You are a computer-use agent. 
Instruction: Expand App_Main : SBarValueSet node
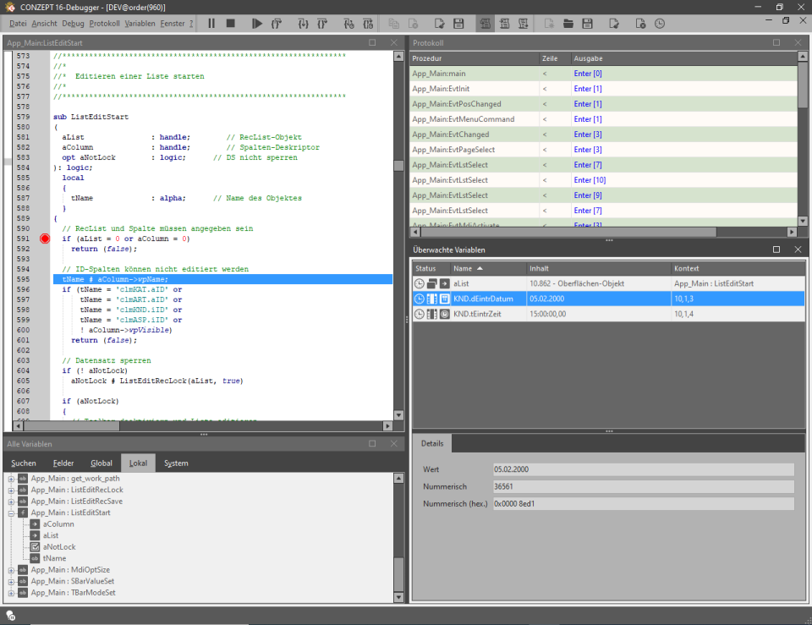tap(11, 581)
